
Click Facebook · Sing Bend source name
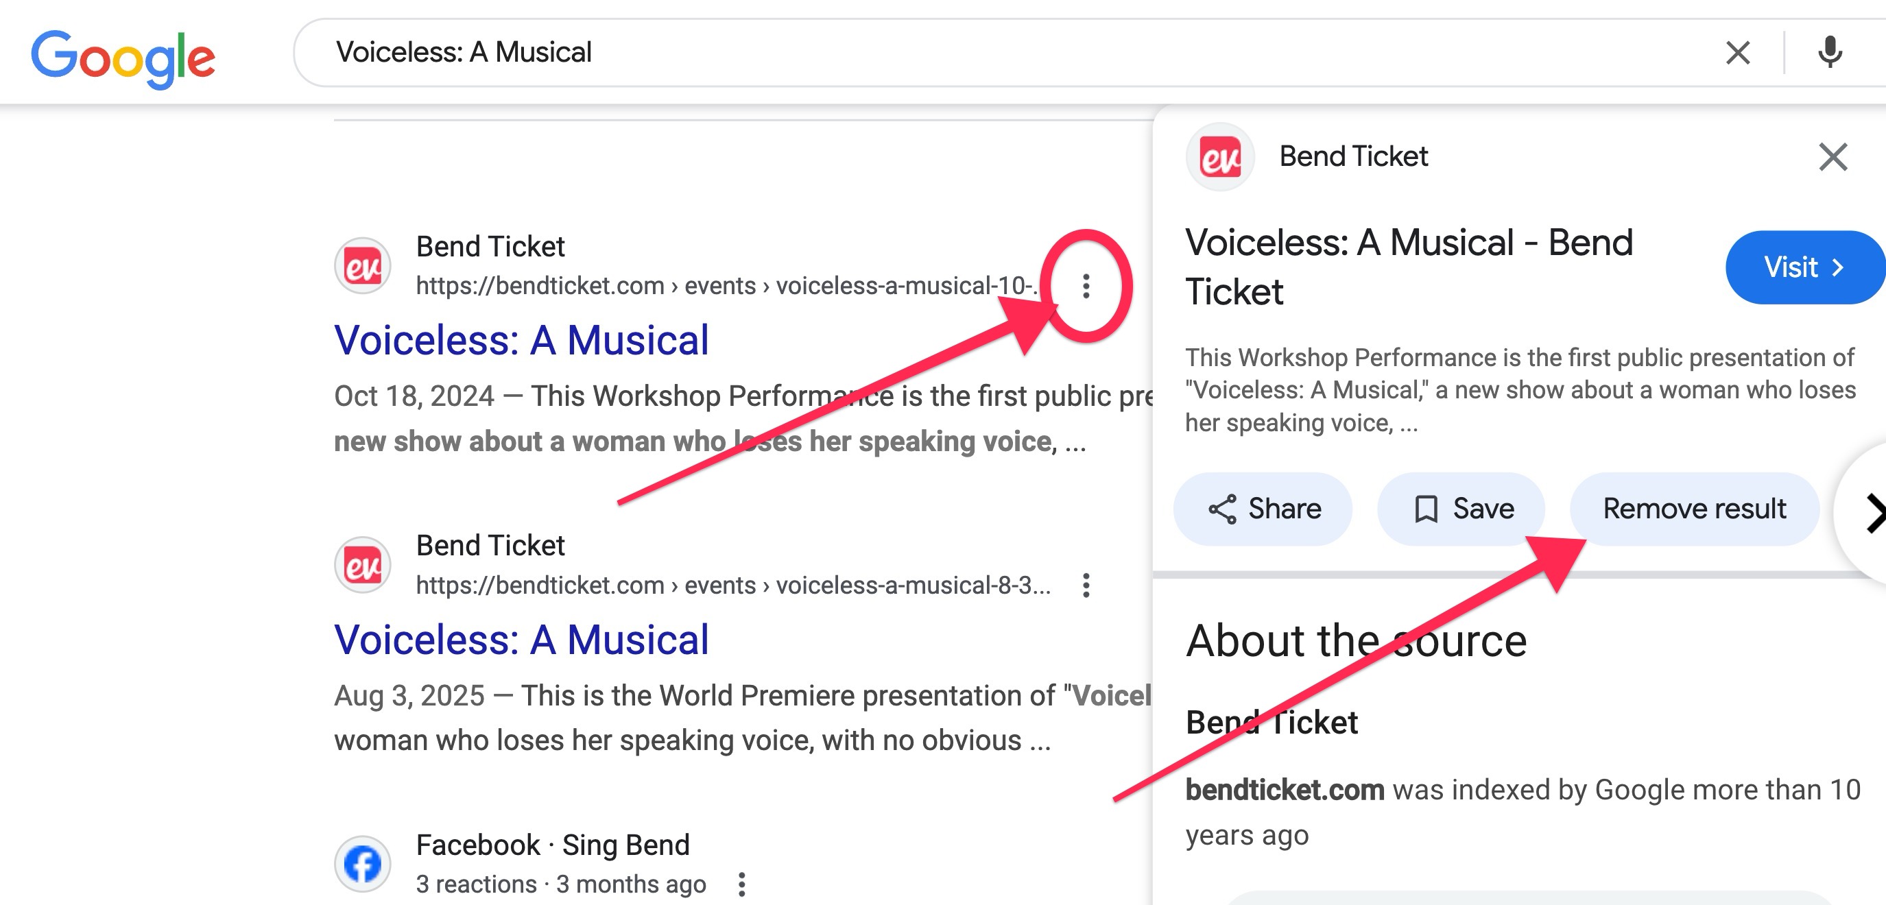point(553,845)
